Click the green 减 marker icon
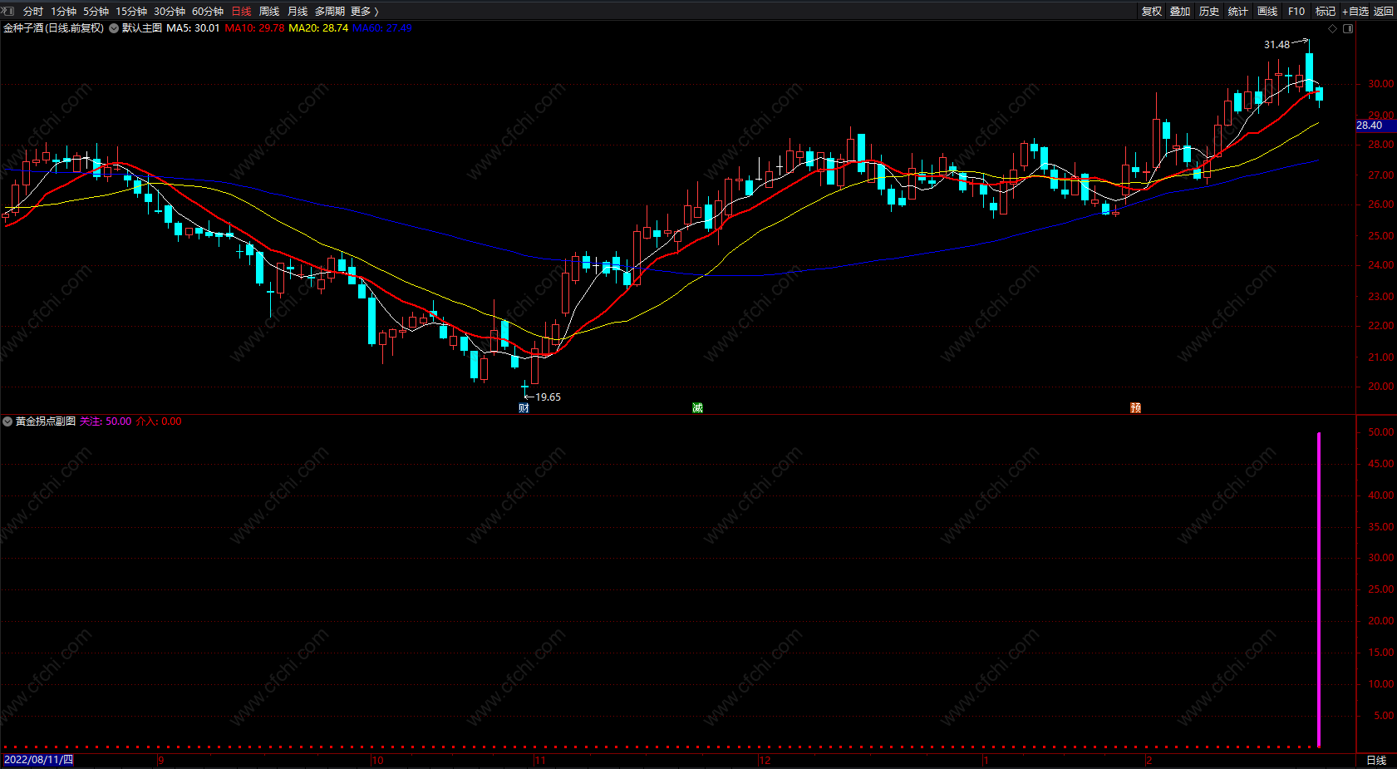This screenshot has height=769, width=1397. 697,407
